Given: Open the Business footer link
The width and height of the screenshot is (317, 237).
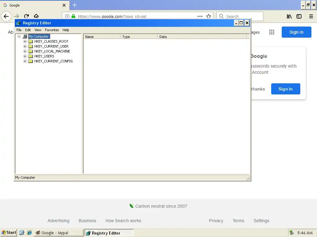Looking at the screenshot, I should (x=87, y=221).
